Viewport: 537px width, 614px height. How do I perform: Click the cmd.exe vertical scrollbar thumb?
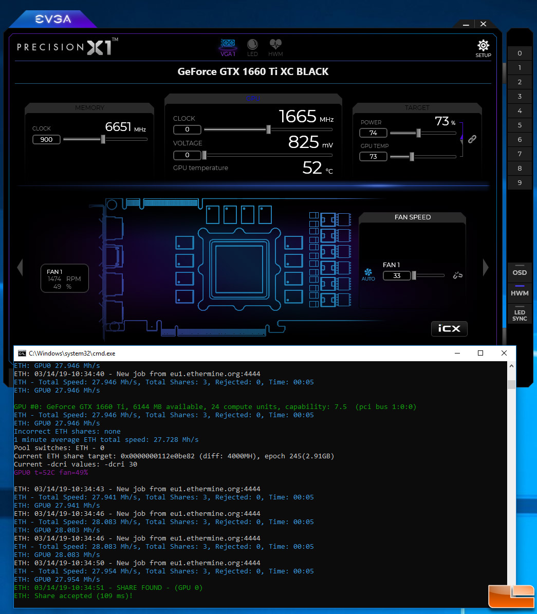coord(511,384)
